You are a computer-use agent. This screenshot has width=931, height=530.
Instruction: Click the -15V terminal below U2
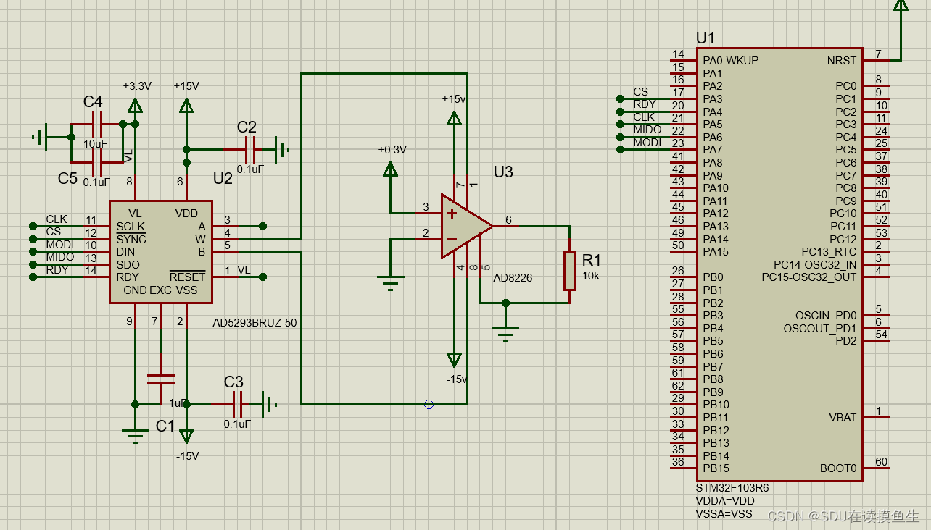pos(186,436)
